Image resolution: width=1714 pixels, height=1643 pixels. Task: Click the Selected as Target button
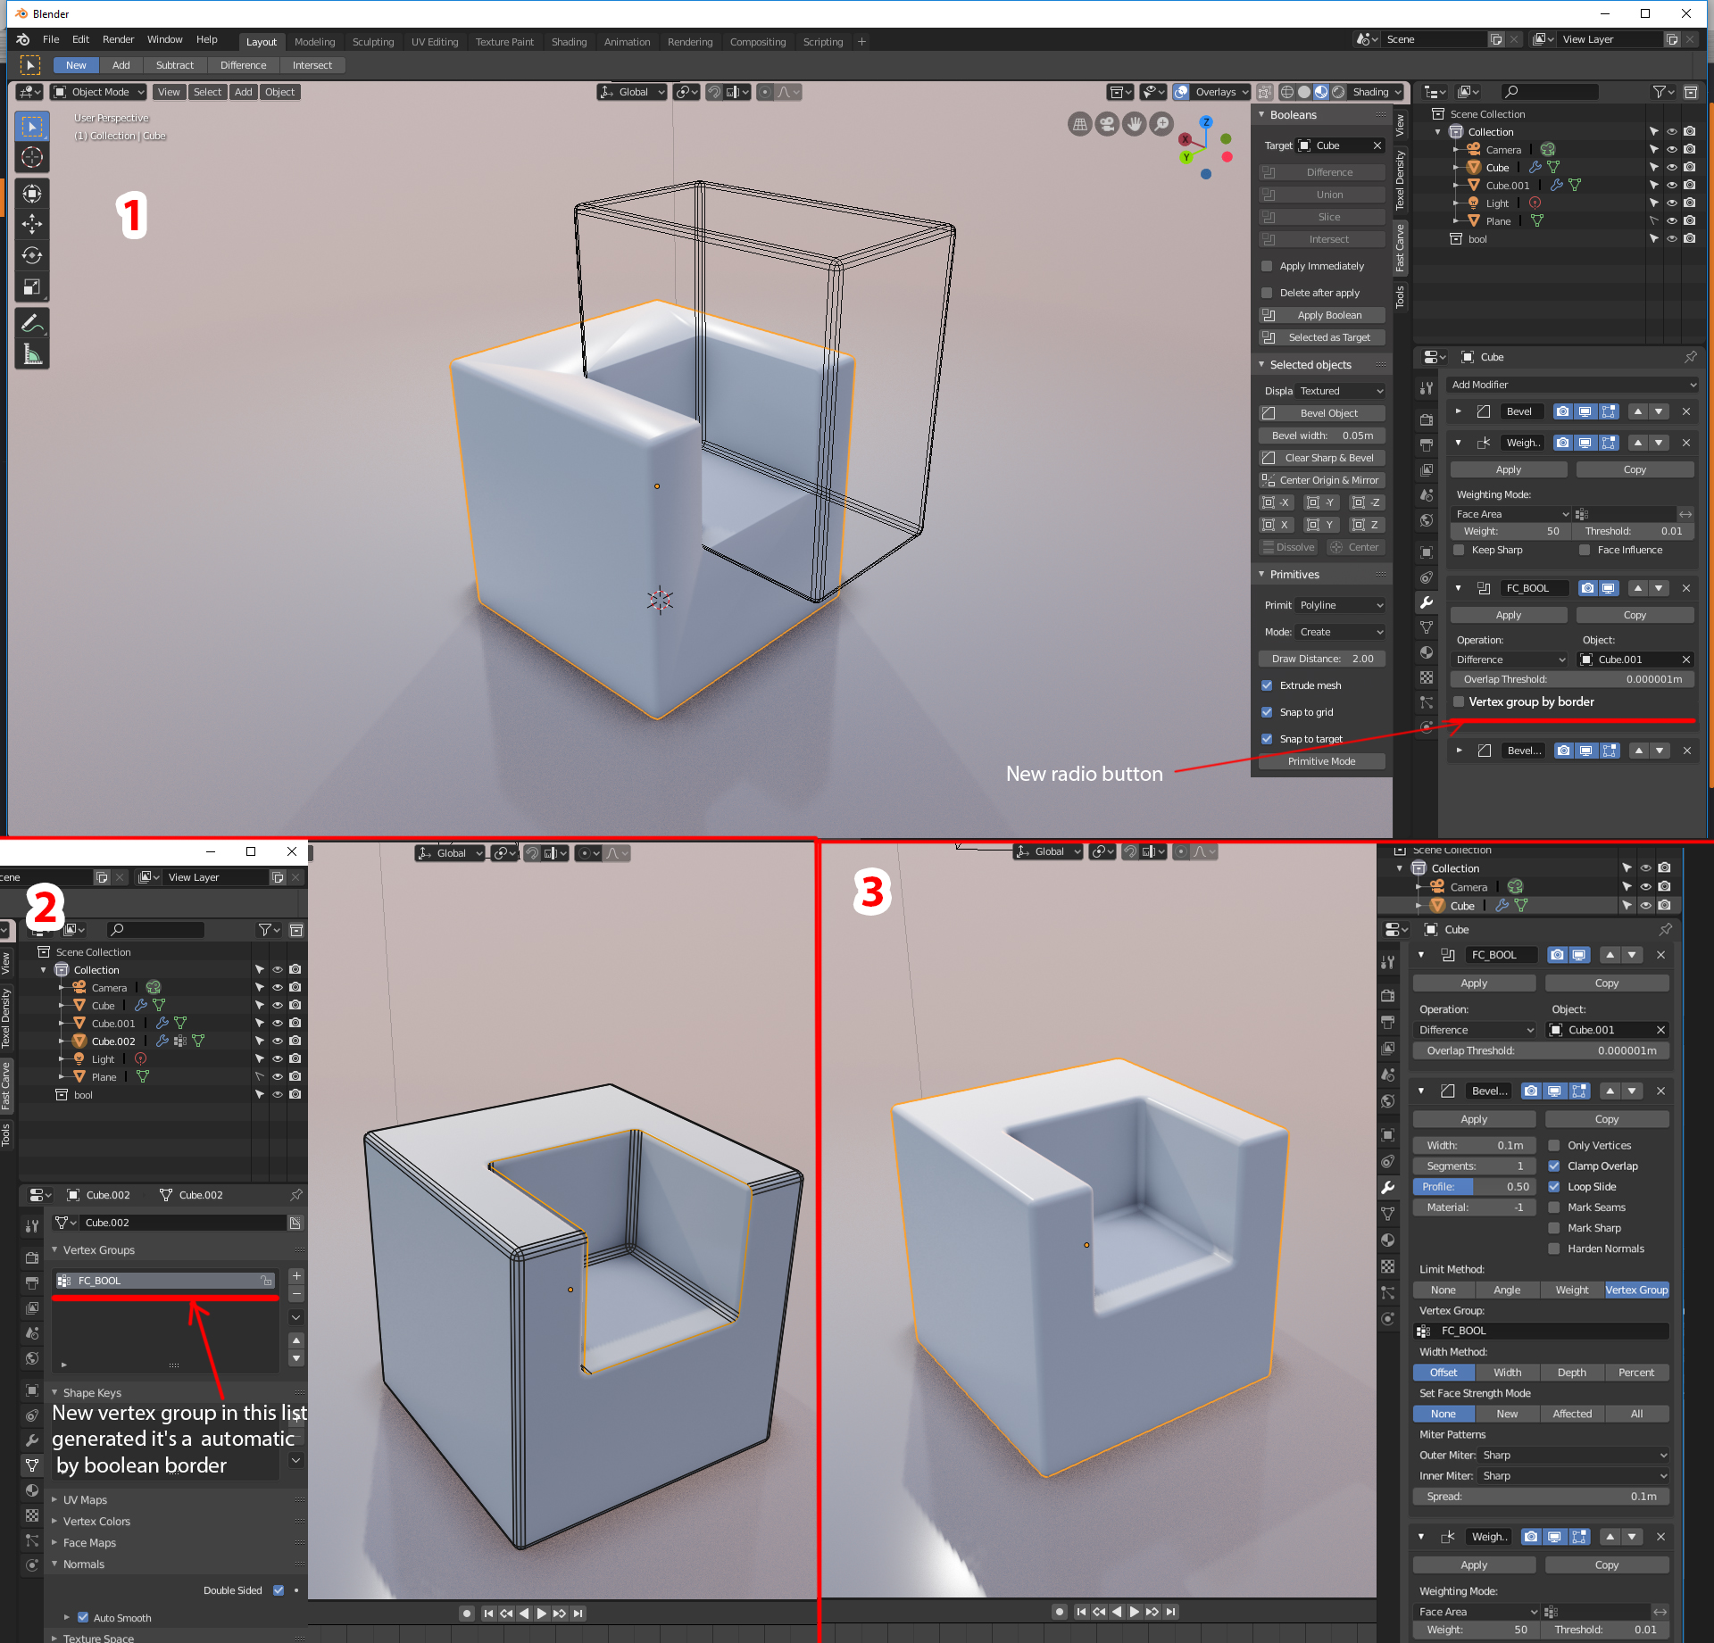point(1322,337)
